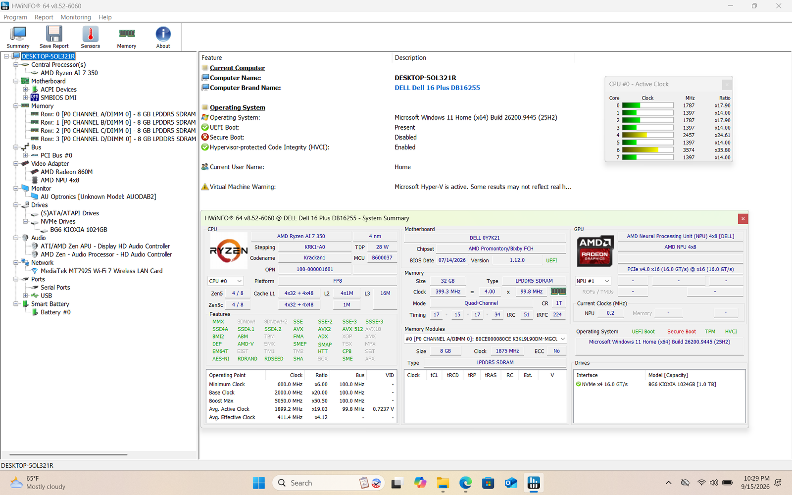Launch Microsoft Edge from taskbar
The height and width of the screenshot is (495, 792).
click(465, 483)
